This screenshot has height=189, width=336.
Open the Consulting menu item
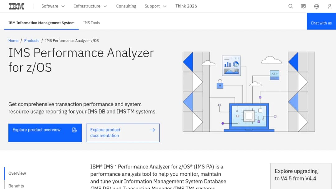[x=126, y=6]
